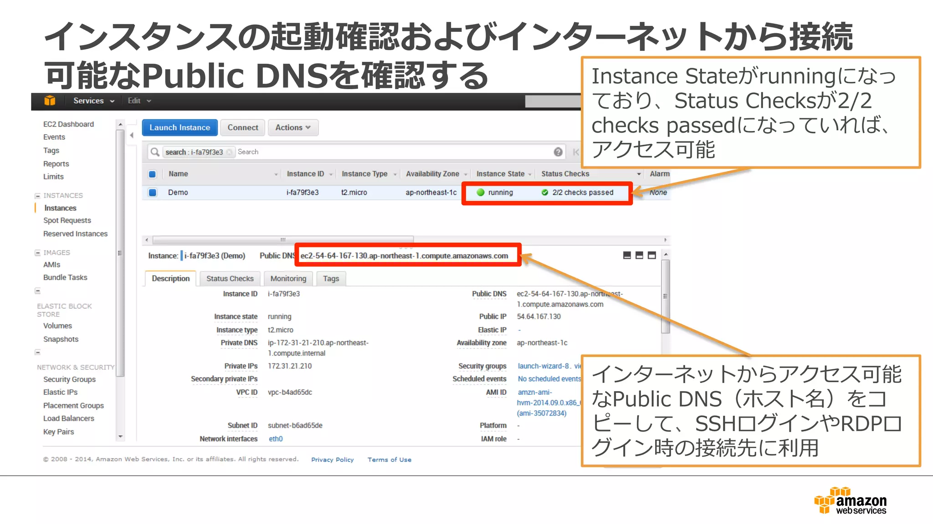933x524 pixels.
Task: Collapse the NETWORK & SECURITY section
Action: [x=37, y=352]
